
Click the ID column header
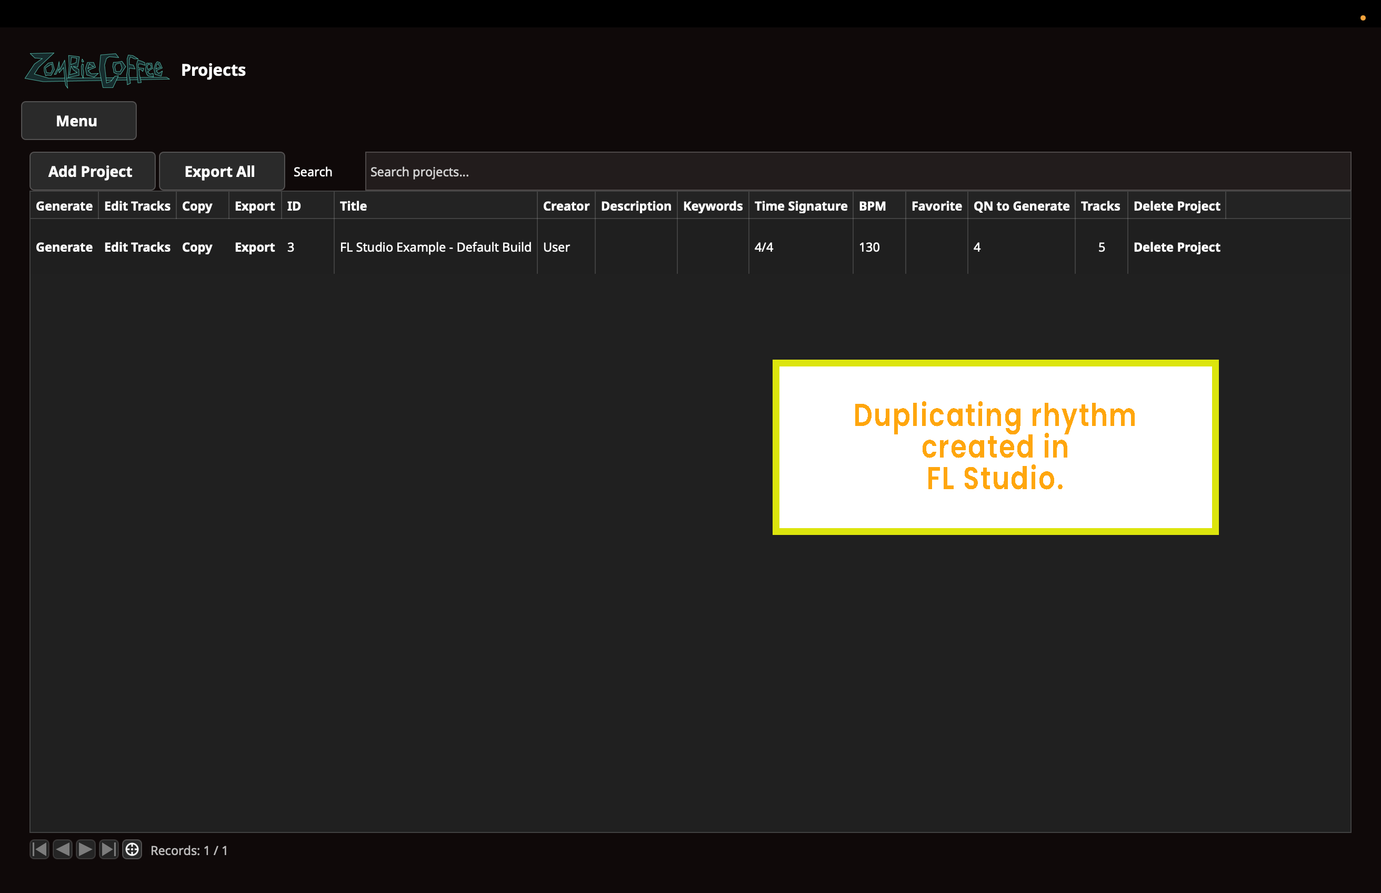point(307,206)
